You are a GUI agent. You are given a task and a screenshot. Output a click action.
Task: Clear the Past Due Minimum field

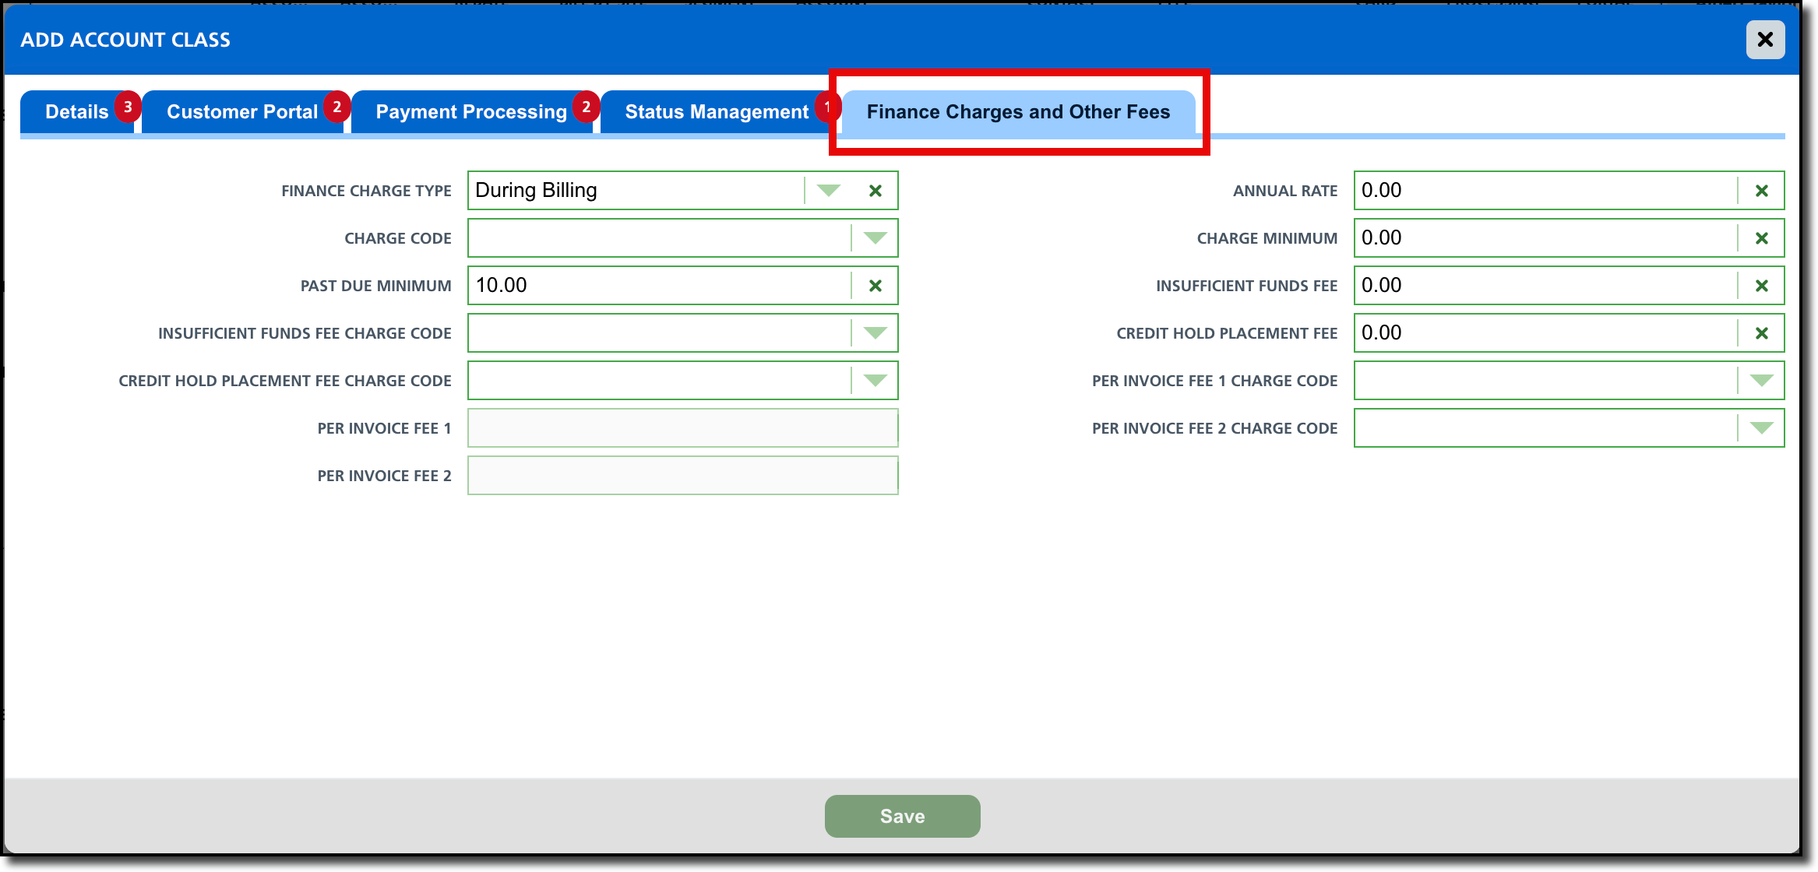click(875, 286)
